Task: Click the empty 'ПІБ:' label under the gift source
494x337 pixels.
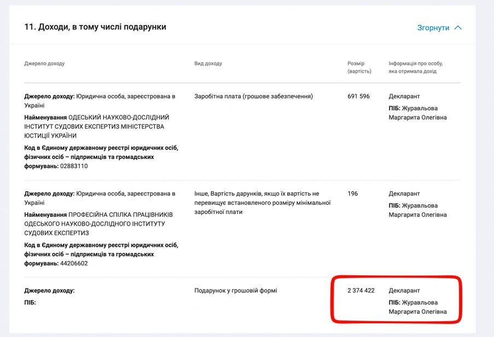Action: click(30, 303)
